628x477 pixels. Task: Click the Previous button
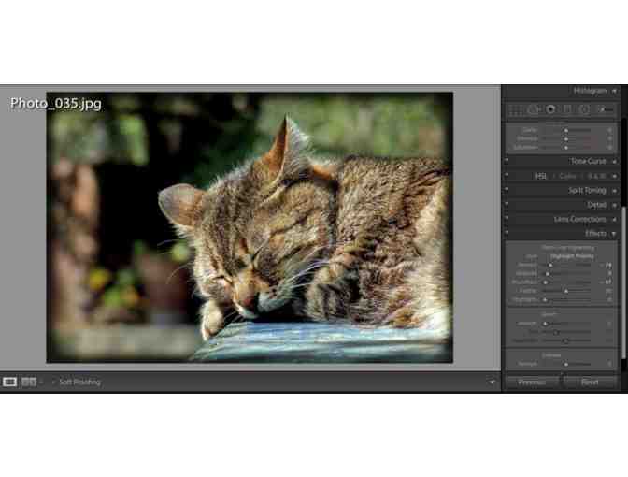click(531, 382)
